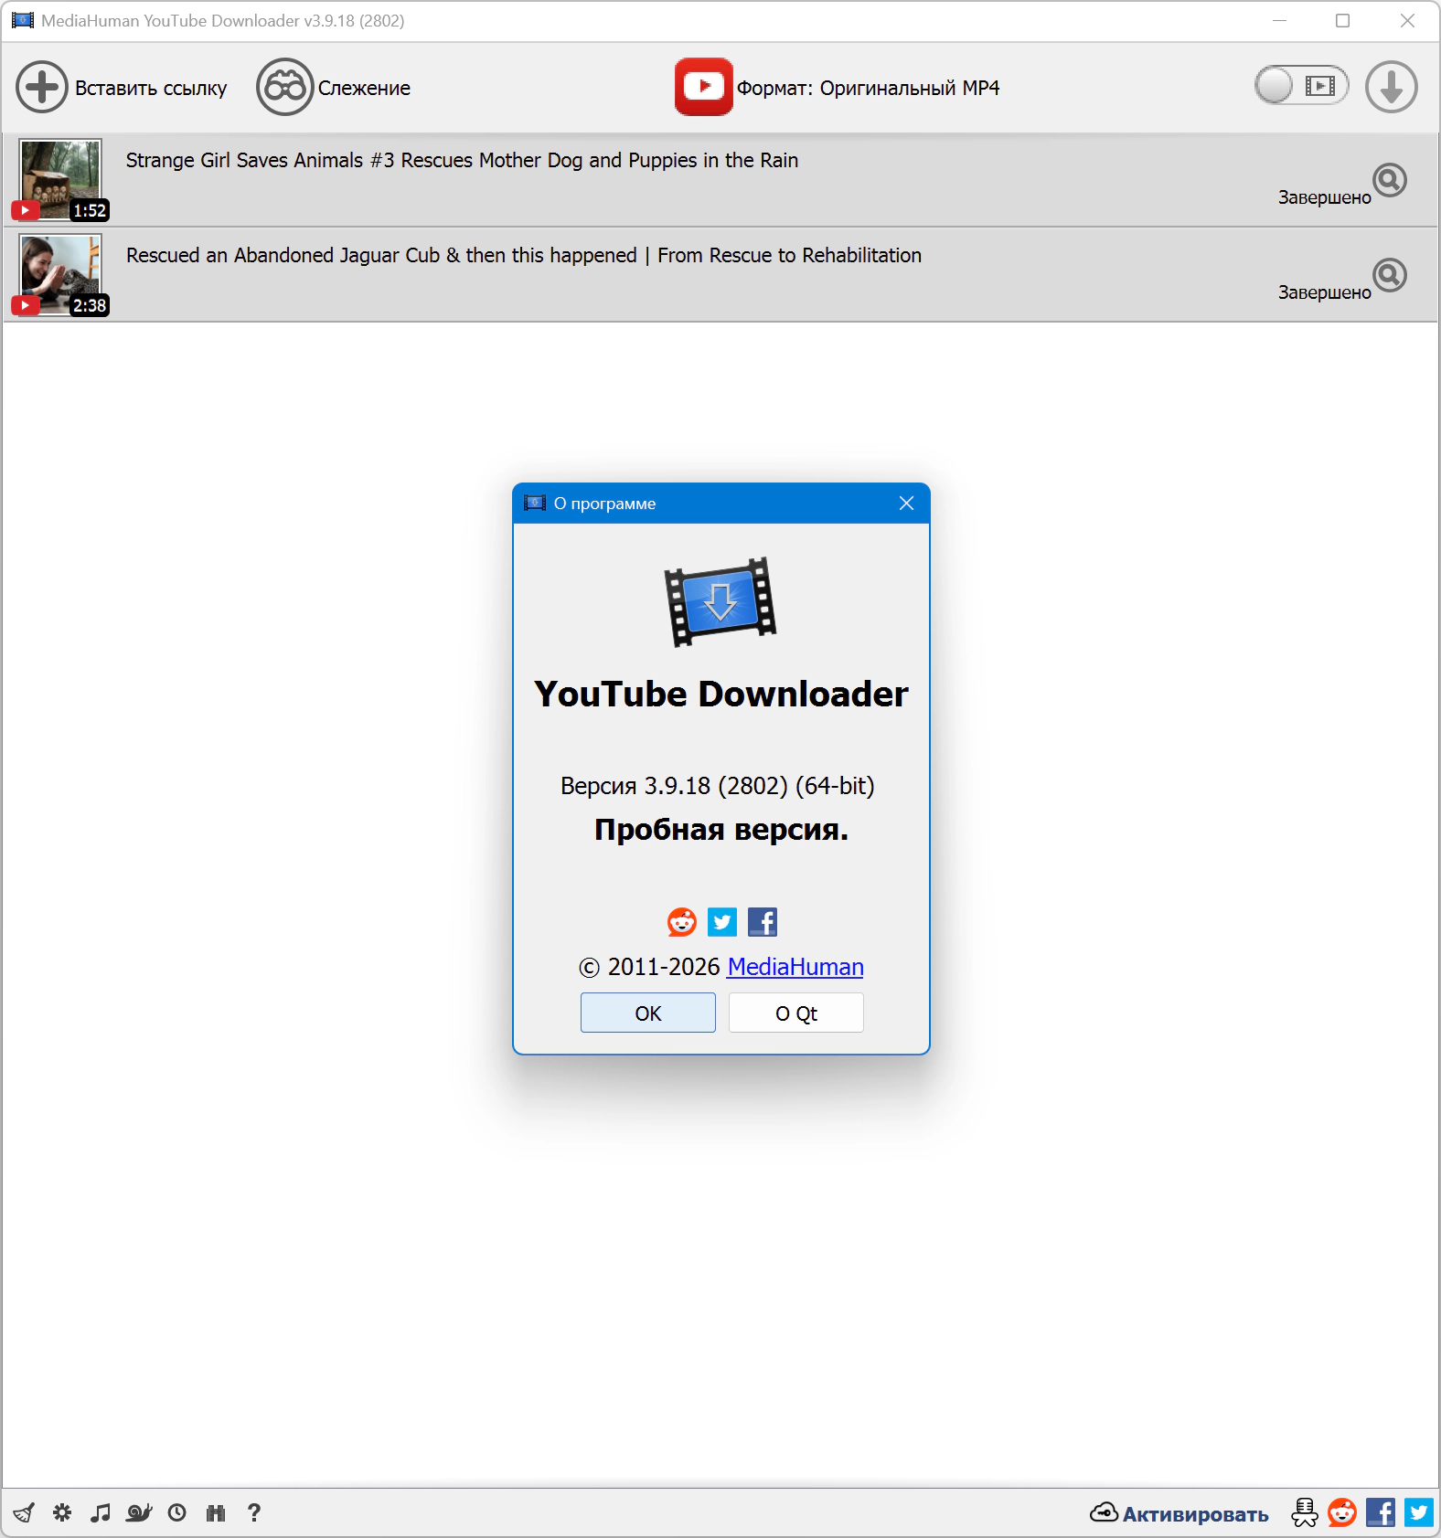Image resolution: width=1441 pixels, height=1538 pixels.
Task: Open Facebook from the bottom status bar
Action: click(x=1381, y=1513)
